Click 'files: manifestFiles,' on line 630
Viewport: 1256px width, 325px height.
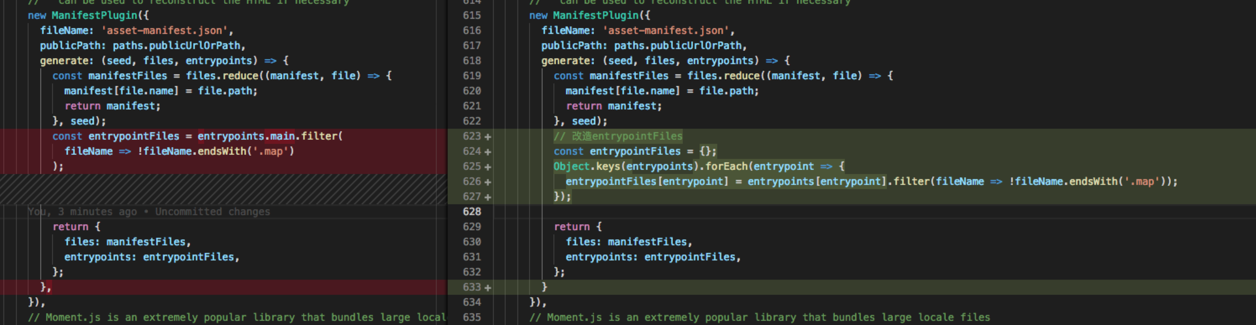point(629,242)
